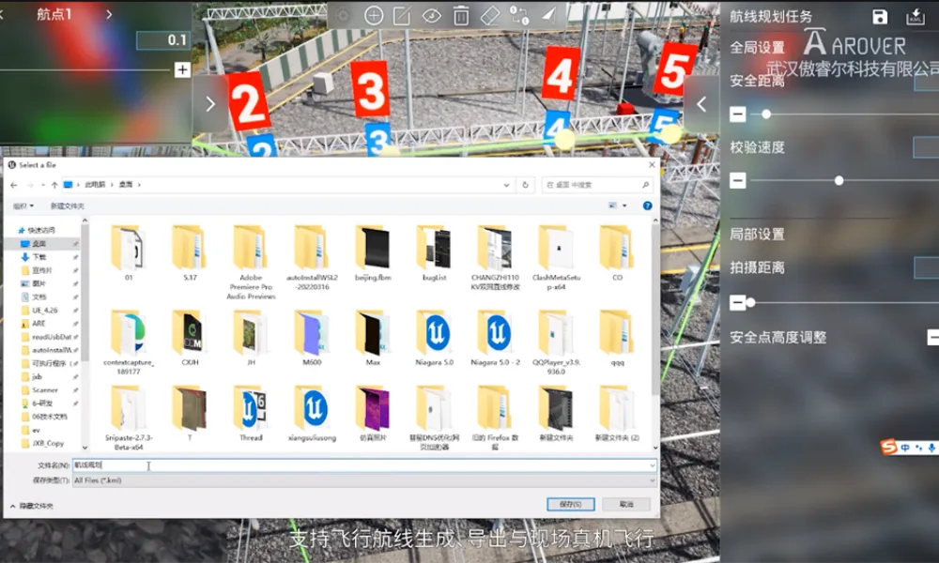Select the M600 folder
The height and width of the screenshot is (563, 939).
point(312,338)
